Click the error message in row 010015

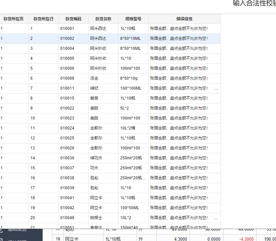click(179, 98)
